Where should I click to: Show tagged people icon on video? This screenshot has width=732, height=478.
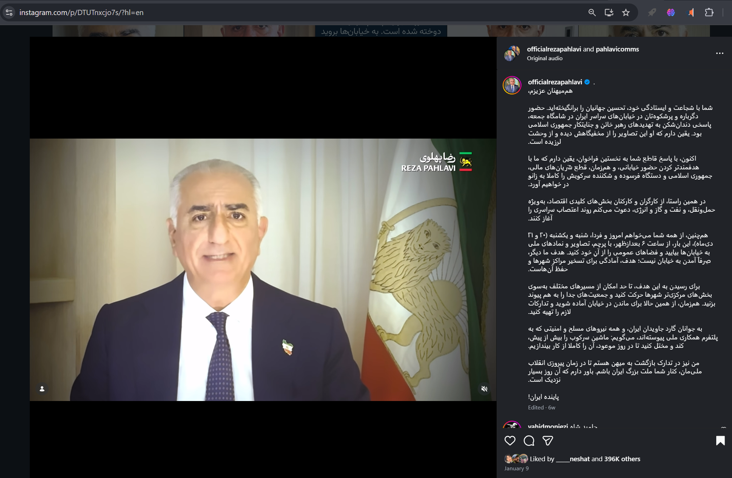(42, 389)
